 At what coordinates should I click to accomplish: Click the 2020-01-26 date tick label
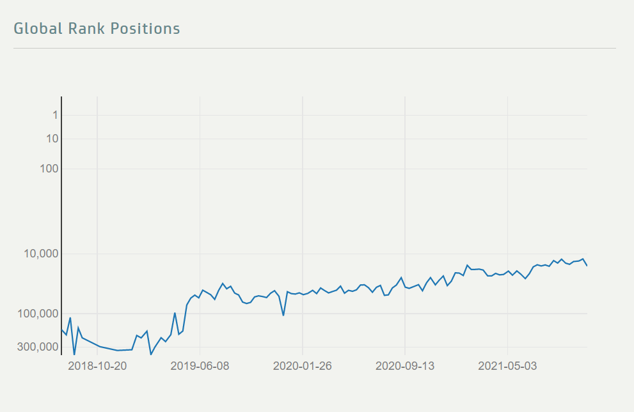coord(302,366)
